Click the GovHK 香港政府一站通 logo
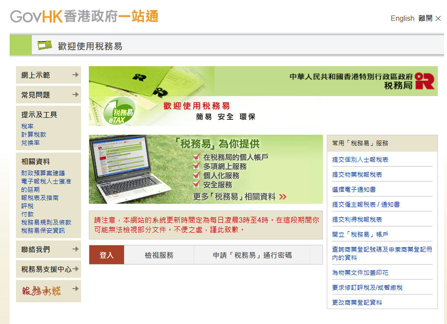This screenshot has height=324, width=447. click(84, 17)
